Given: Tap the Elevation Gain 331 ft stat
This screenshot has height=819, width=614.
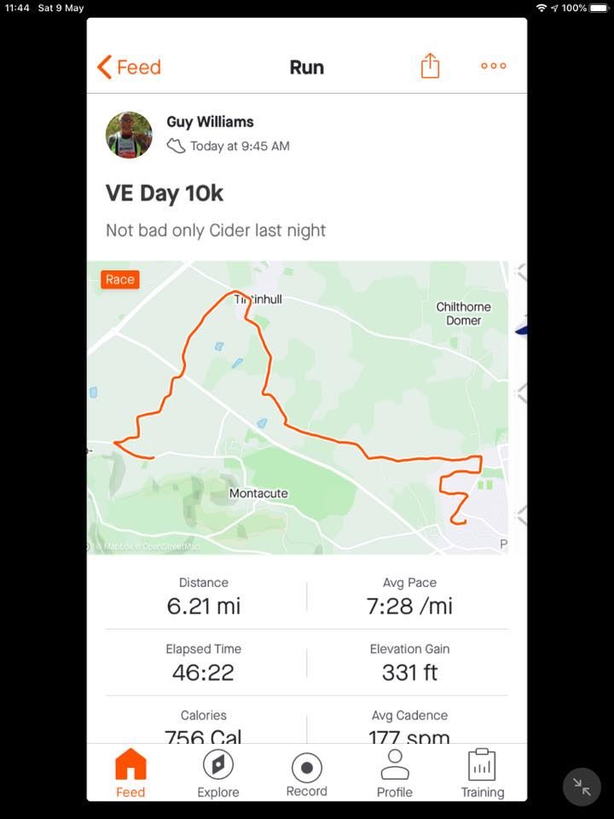Looking at the screenshot, I should tap(409, 663).
